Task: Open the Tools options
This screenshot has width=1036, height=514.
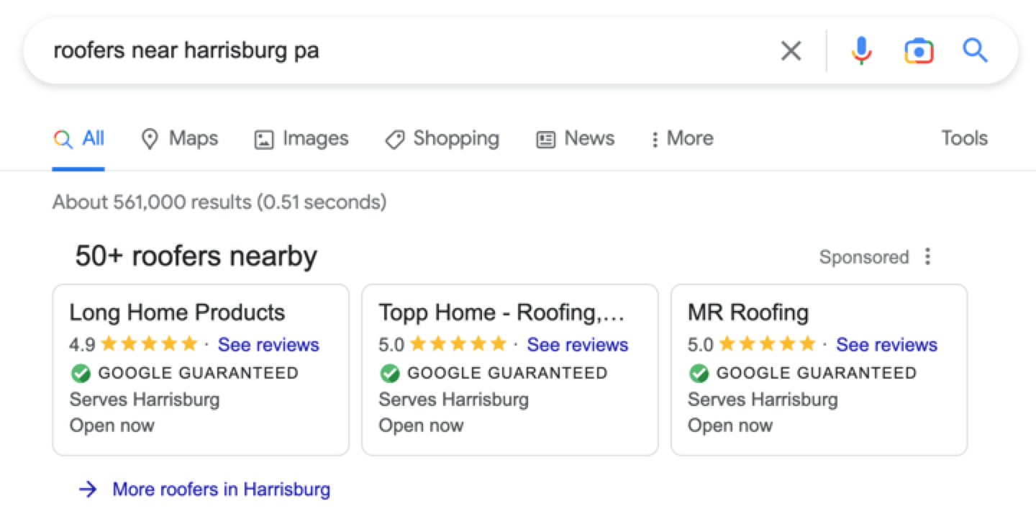Action: coord(963,138)
